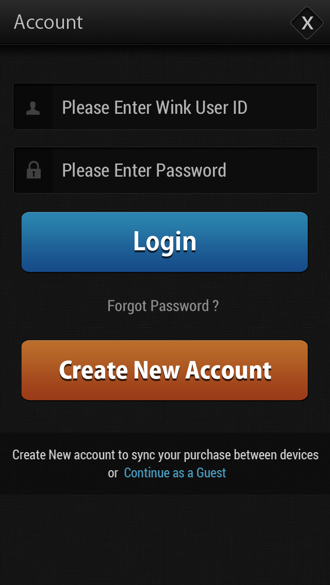Dismiss the login dialog using the diamond X
The width and height of the screenshot is (330, 585).
[x=307, y=23]
